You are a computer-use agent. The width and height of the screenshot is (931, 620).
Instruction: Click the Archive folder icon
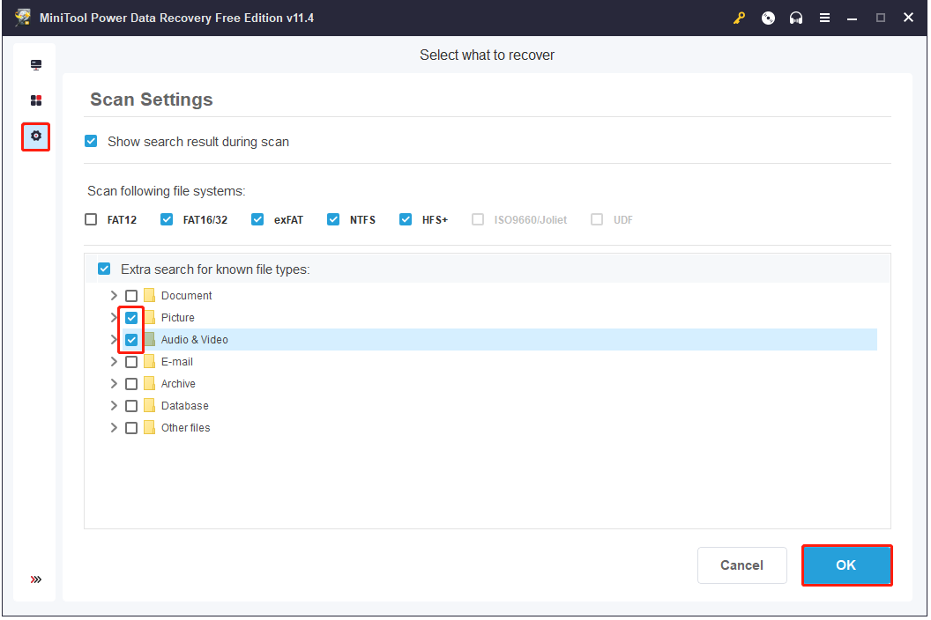150,383
